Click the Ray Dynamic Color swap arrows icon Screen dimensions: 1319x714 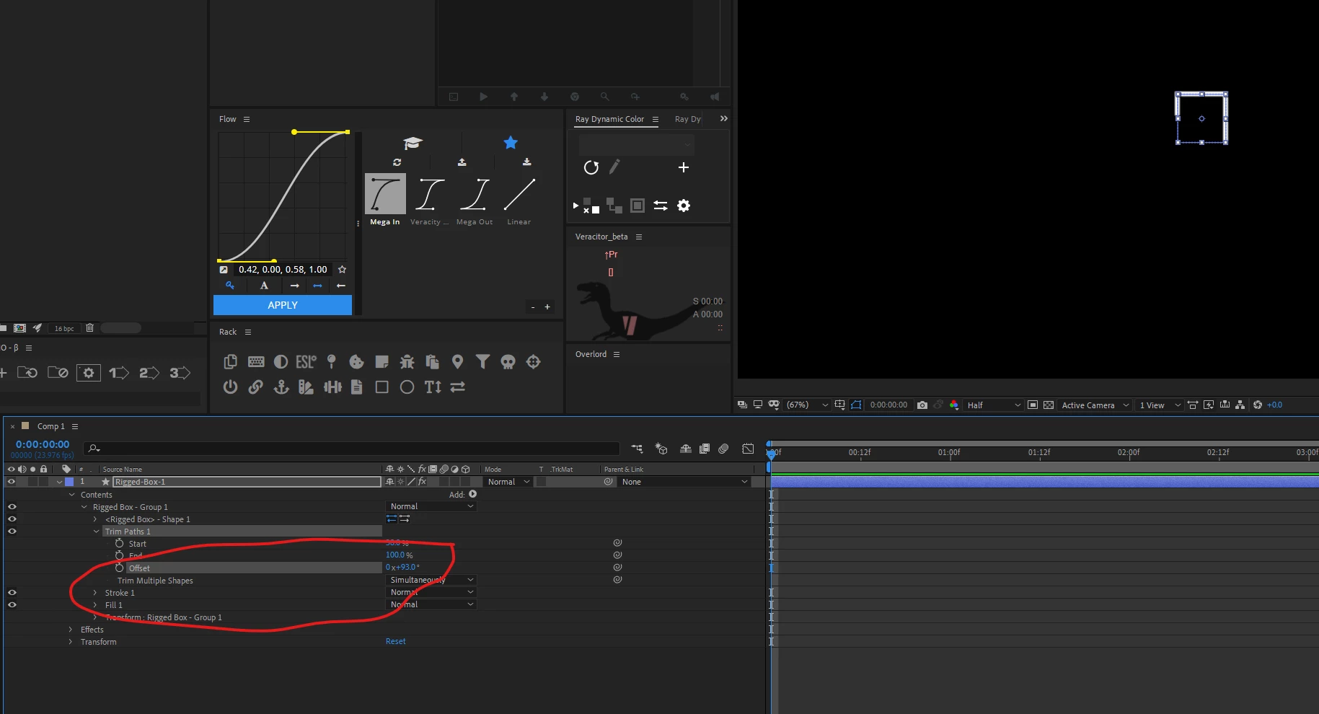pyautogui.click(x=661, y=206)
